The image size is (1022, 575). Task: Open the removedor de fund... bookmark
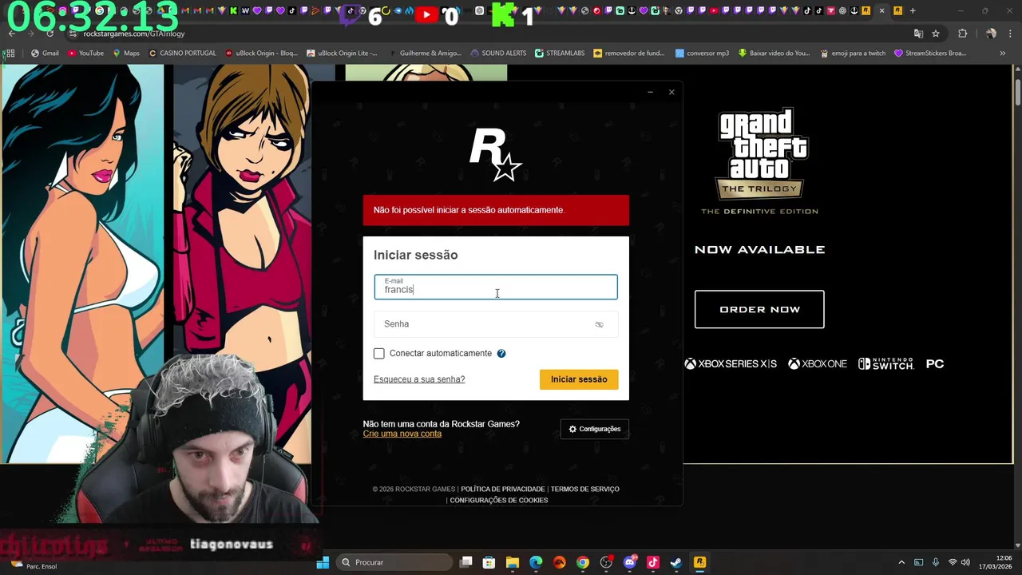pos(629,54)
